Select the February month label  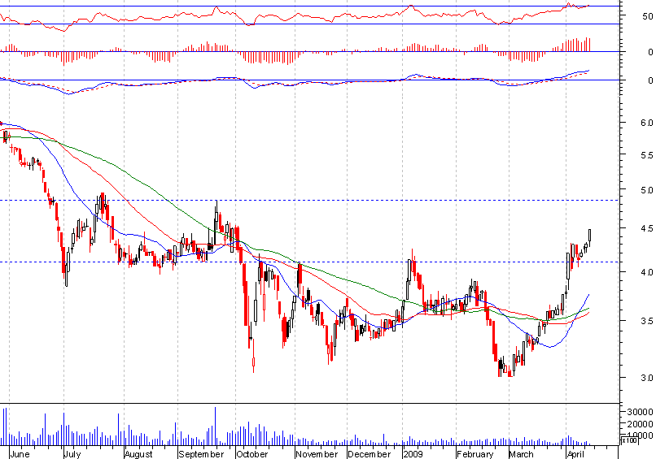coord(475,454)
